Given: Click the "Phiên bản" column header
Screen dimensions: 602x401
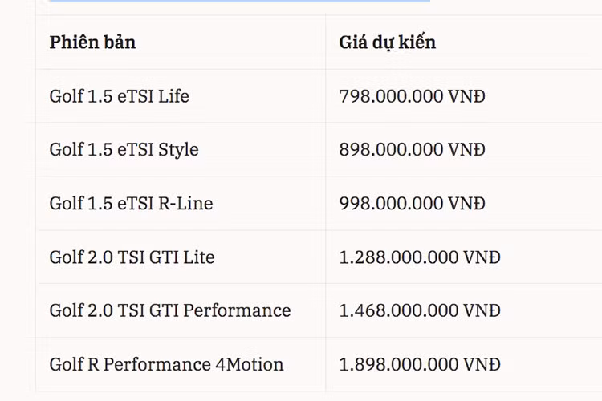Looking at the screenshot, I should (x=92, y=43).
